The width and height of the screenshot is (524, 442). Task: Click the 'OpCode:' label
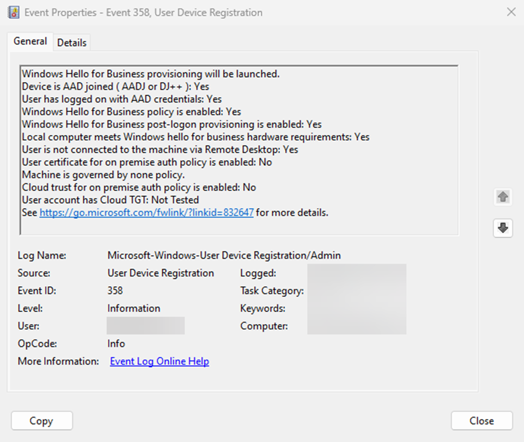click(37, 344)
